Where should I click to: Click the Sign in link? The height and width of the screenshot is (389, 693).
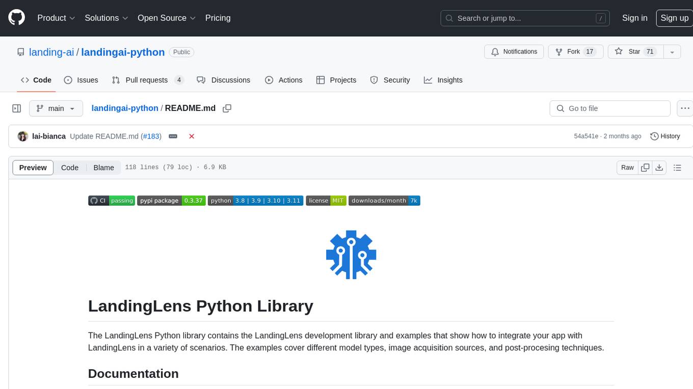634,18
